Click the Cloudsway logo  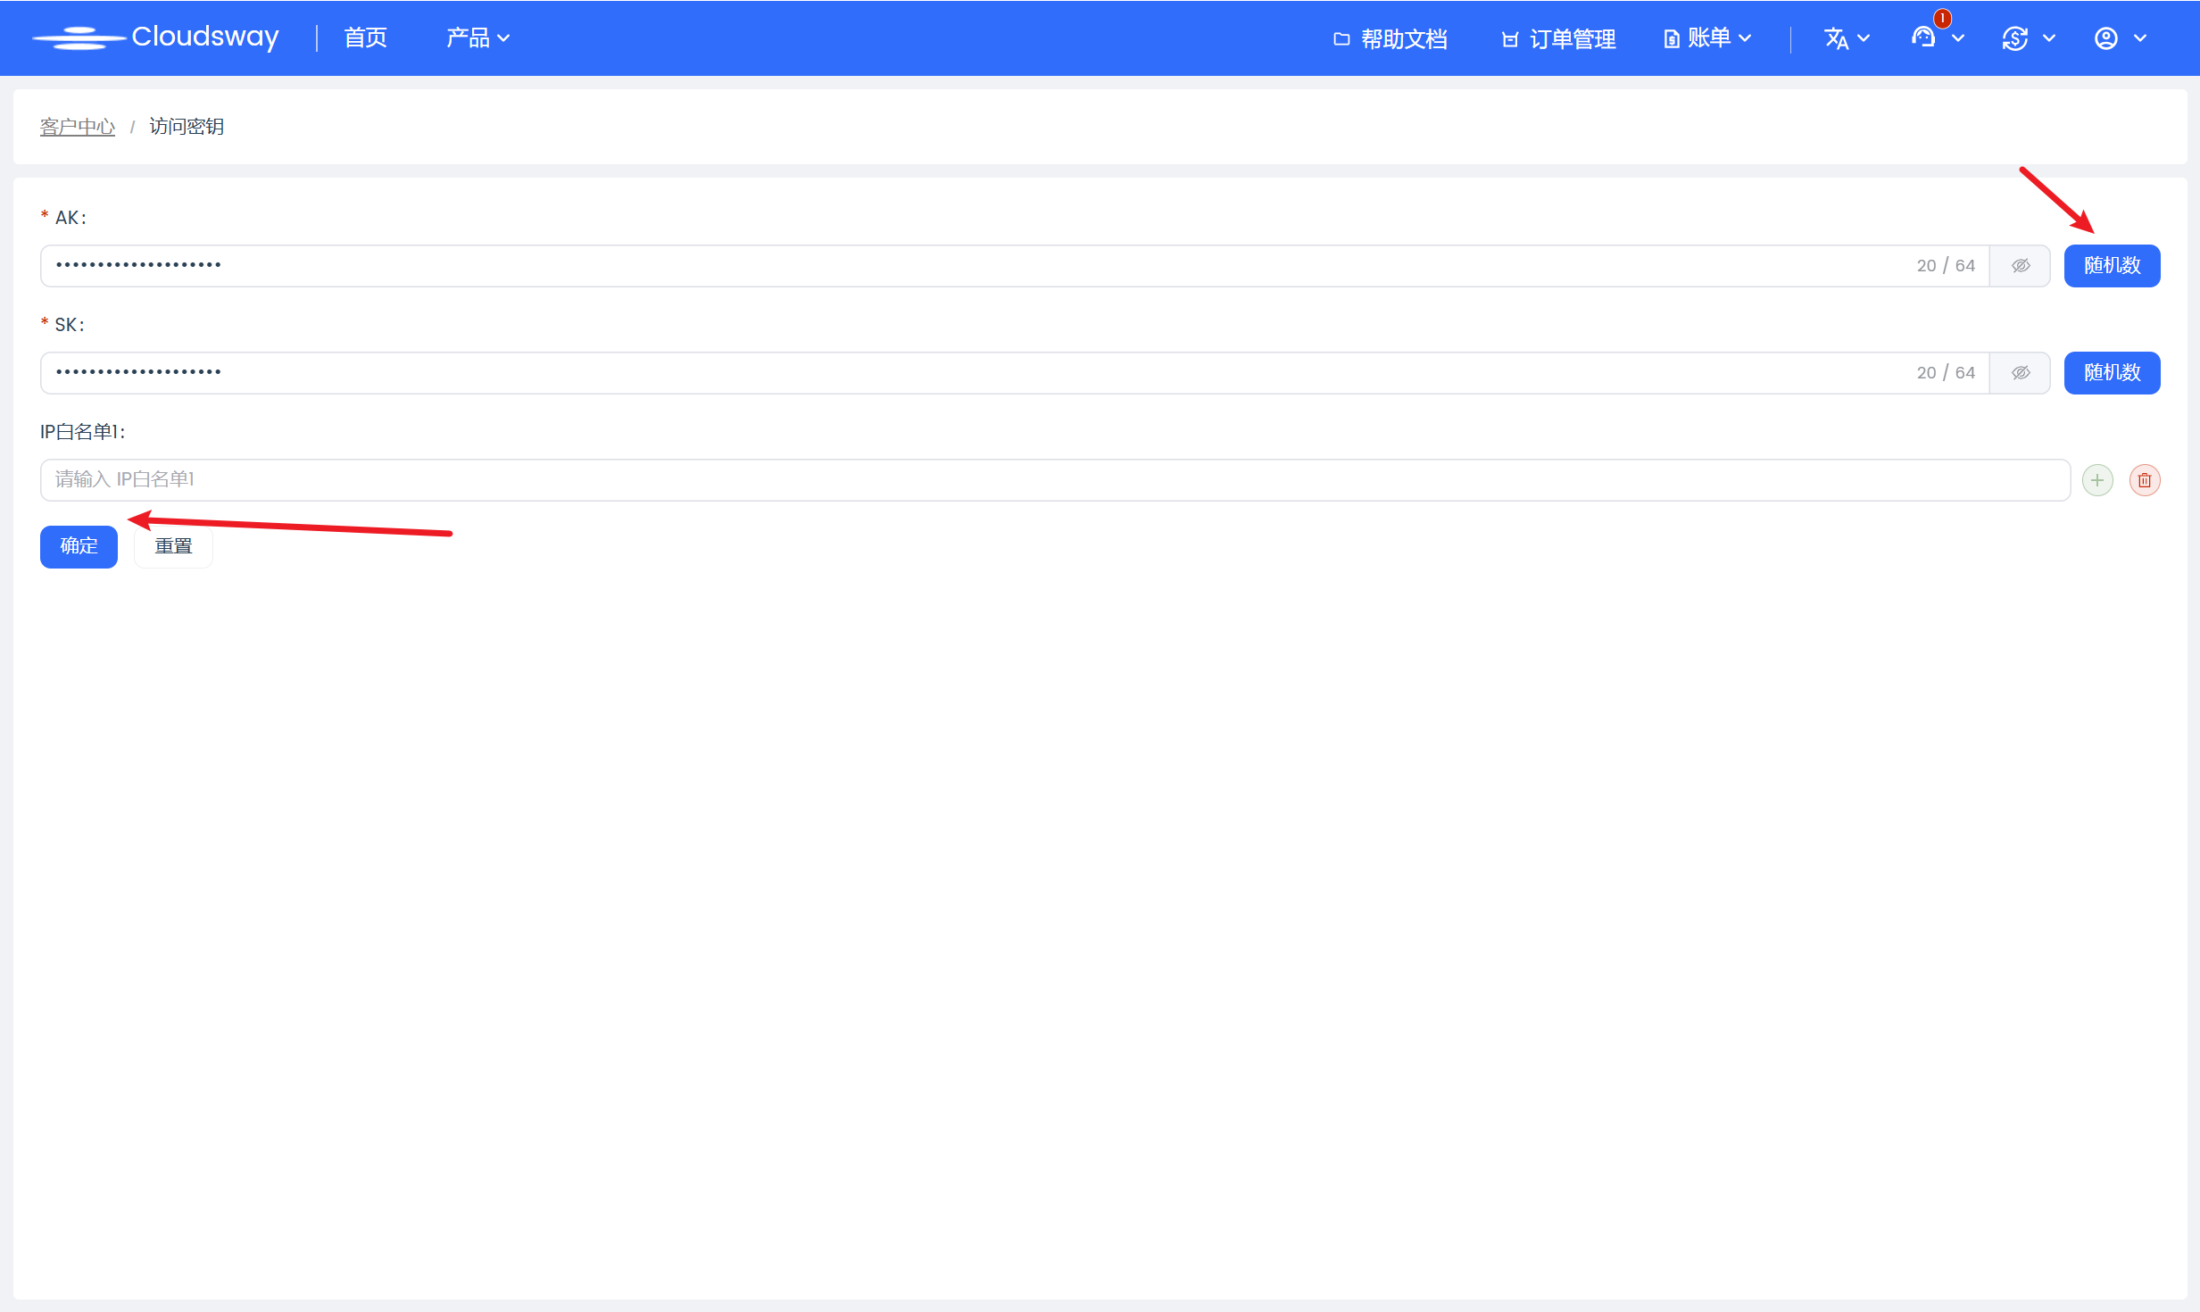(x=156, y=37)
